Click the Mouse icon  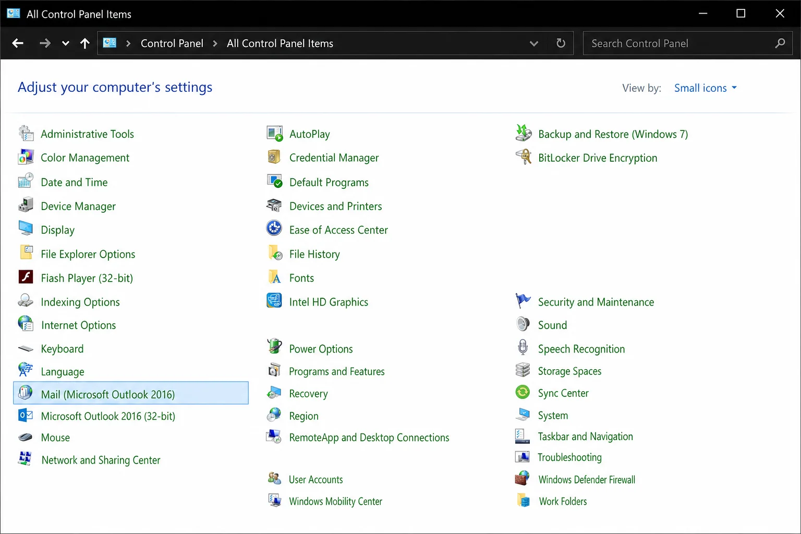point(26,437)
